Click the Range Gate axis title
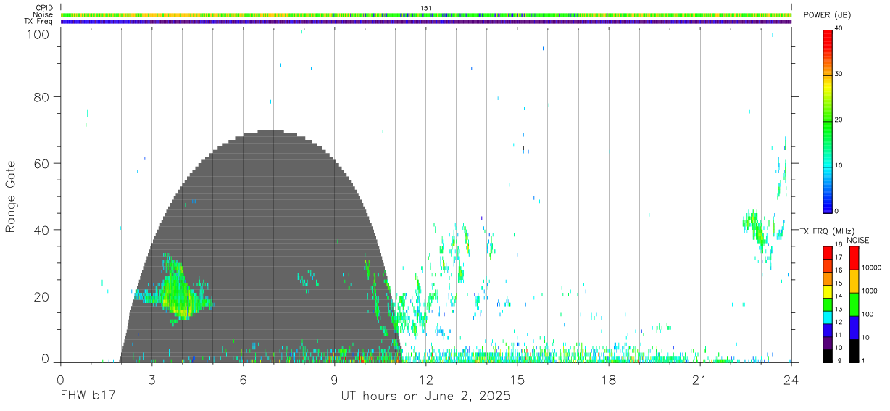This screenshot has height=411, width=890. click(11, 197)
